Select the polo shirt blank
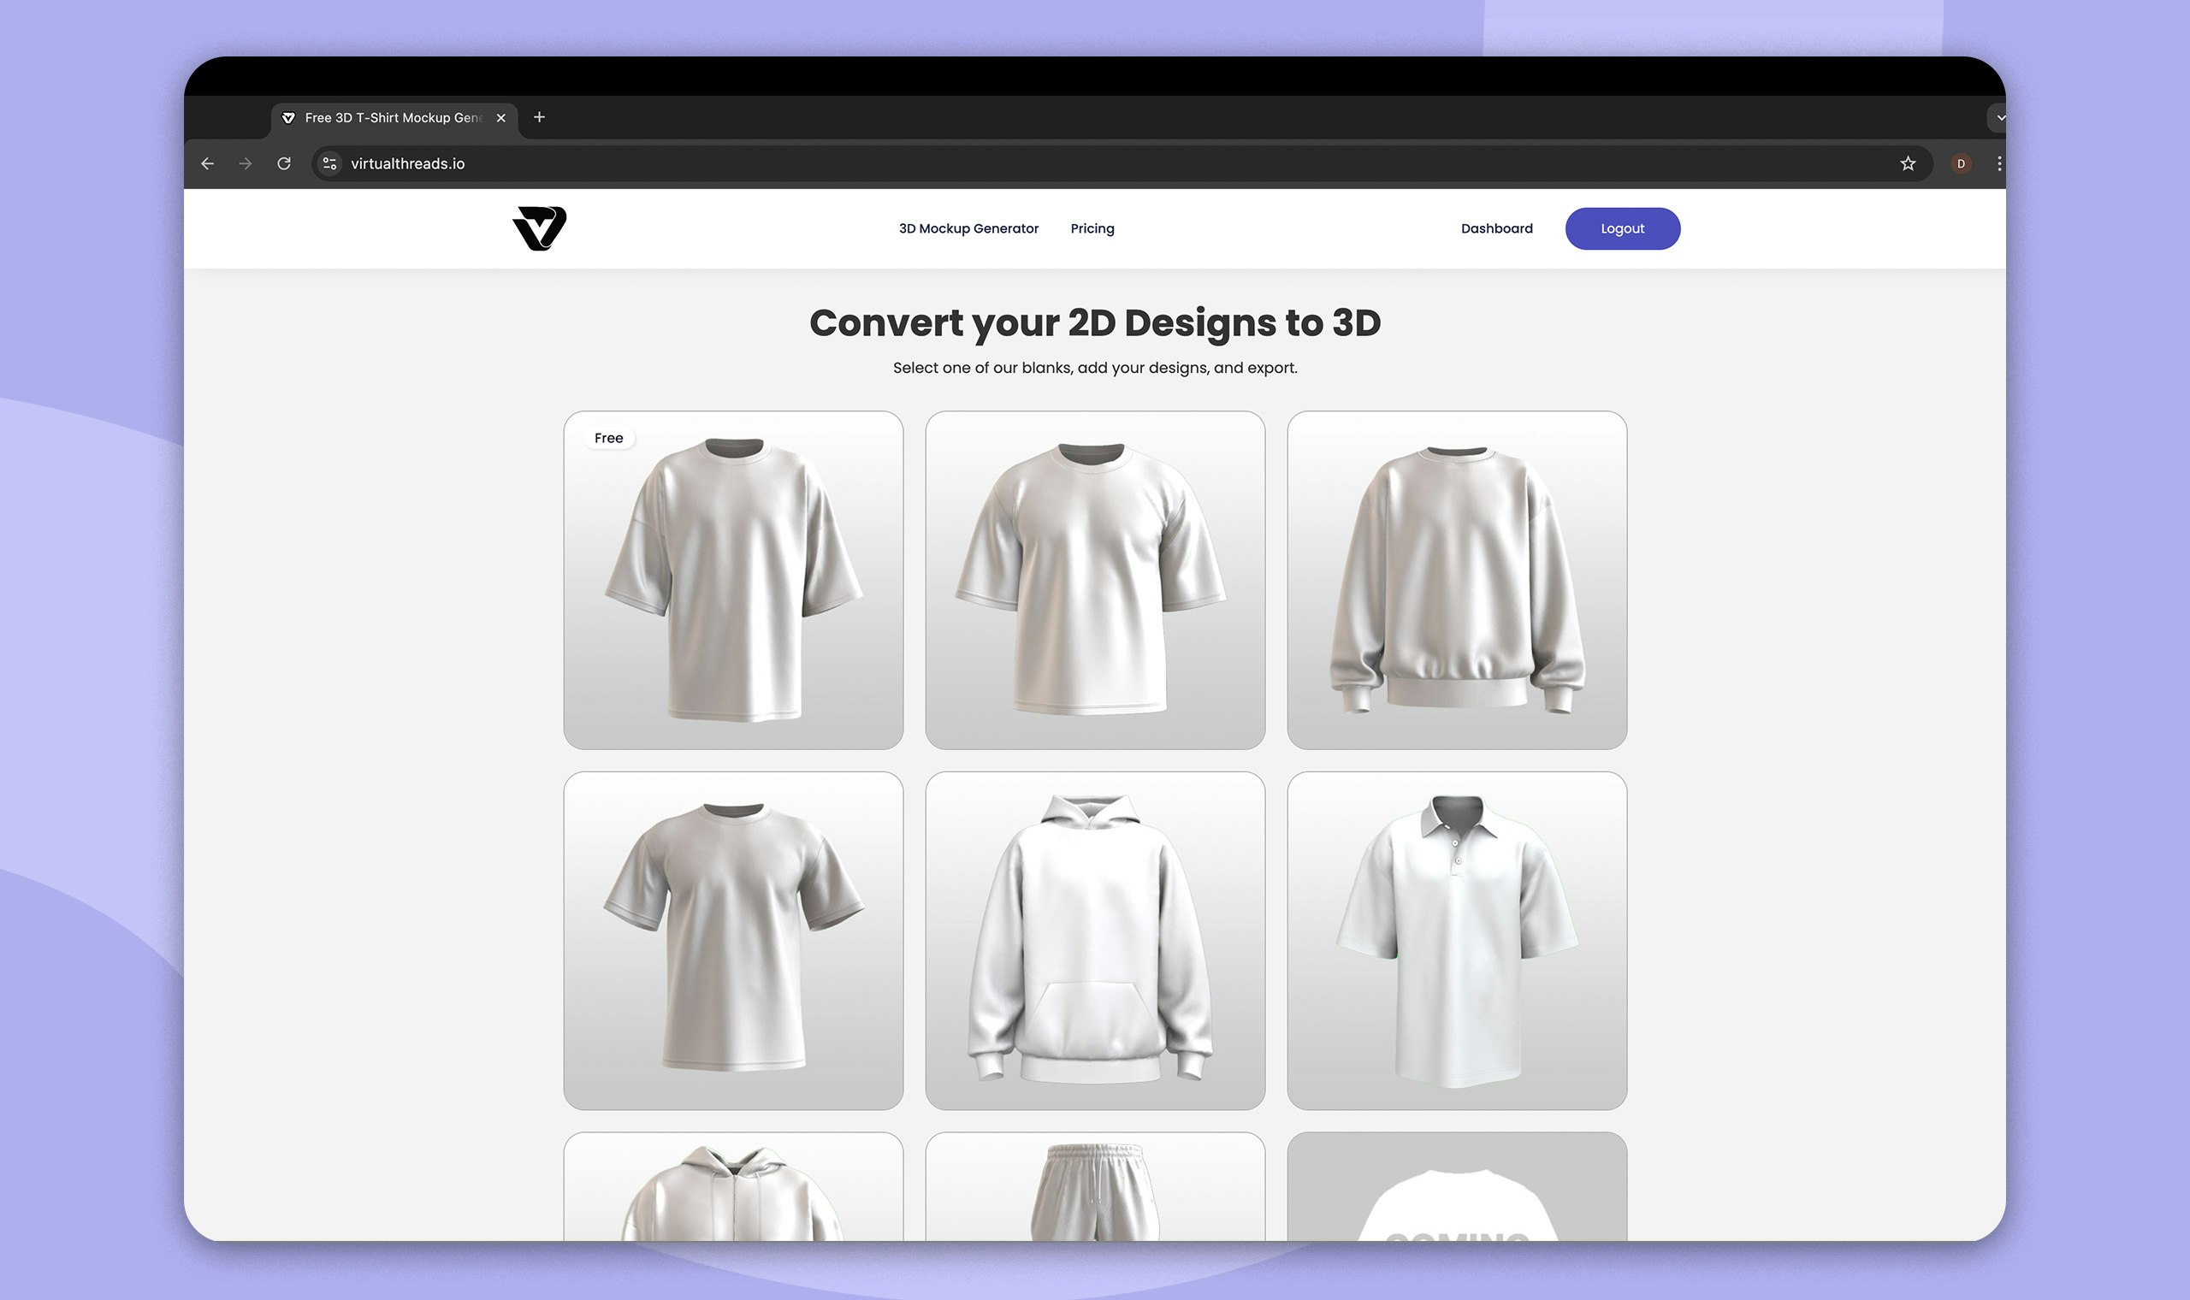Image resolution: width=2190 pixels, height=1300 pixels. tap(1457, 941)
